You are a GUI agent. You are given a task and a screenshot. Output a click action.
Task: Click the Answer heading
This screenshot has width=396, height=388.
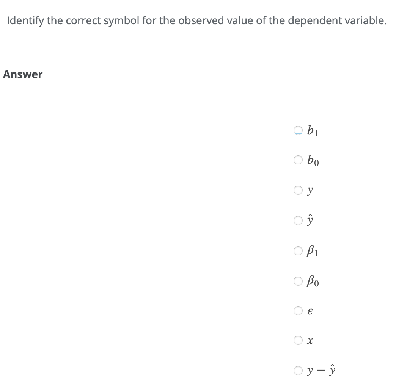pyautogui.click(x=23, y=74)
